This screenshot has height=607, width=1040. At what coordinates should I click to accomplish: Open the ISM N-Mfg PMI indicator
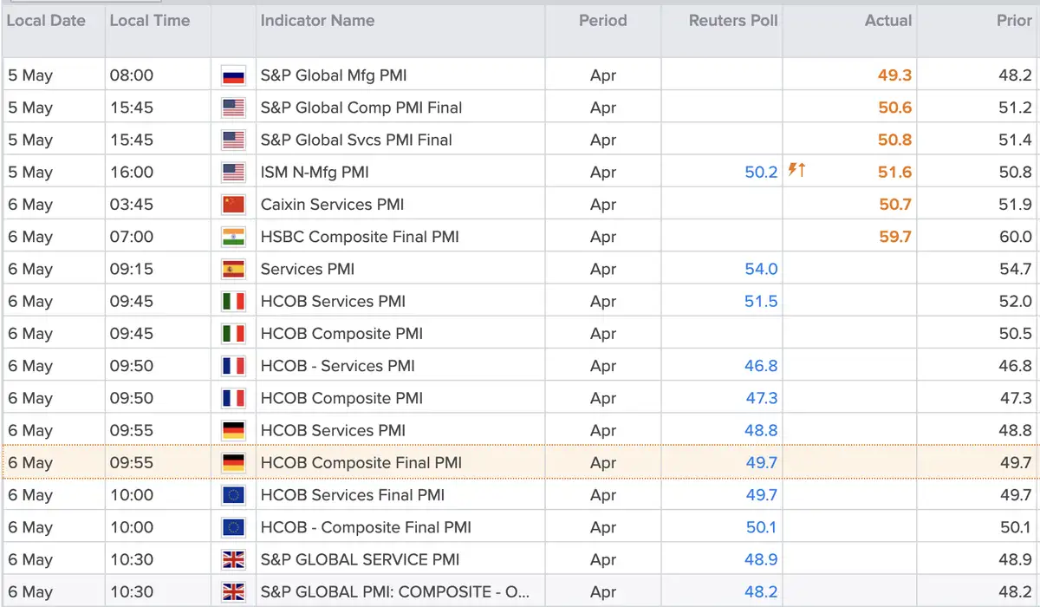(x=315, y=173)
